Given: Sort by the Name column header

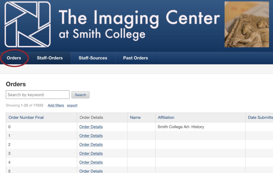Looking at the screenshot, I should pos(135,118).
